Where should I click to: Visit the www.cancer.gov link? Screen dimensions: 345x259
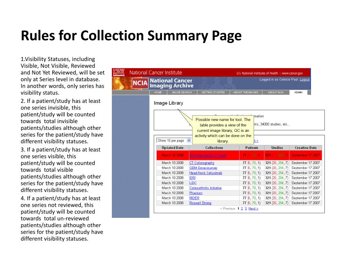292,73
